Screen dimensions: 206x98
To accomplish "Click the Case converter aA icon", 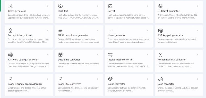I will tap(160, 79).
